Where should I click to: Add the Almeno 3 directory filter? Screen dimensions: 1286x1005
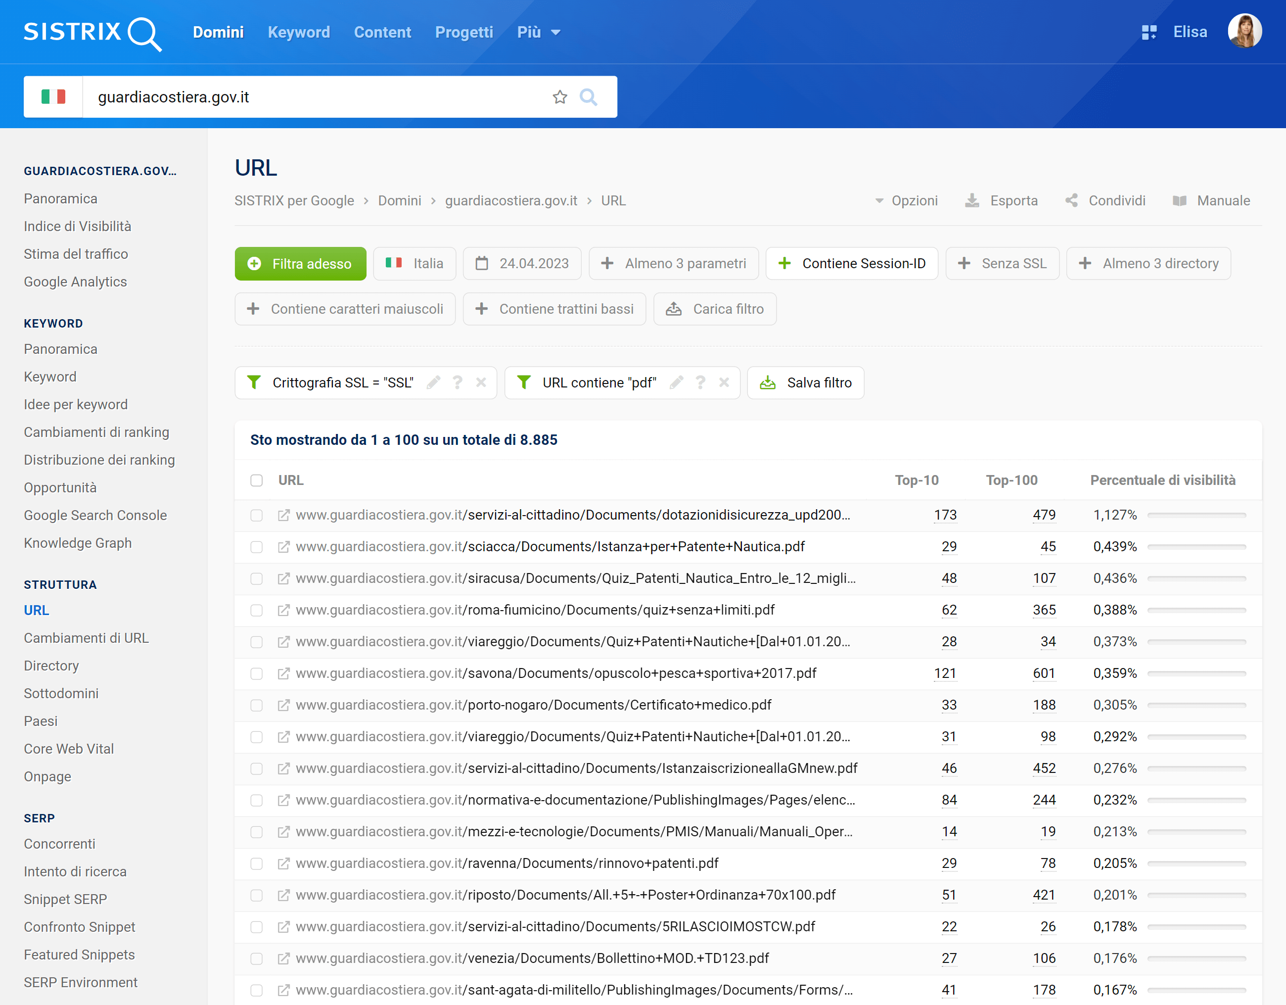(1149, 263)
